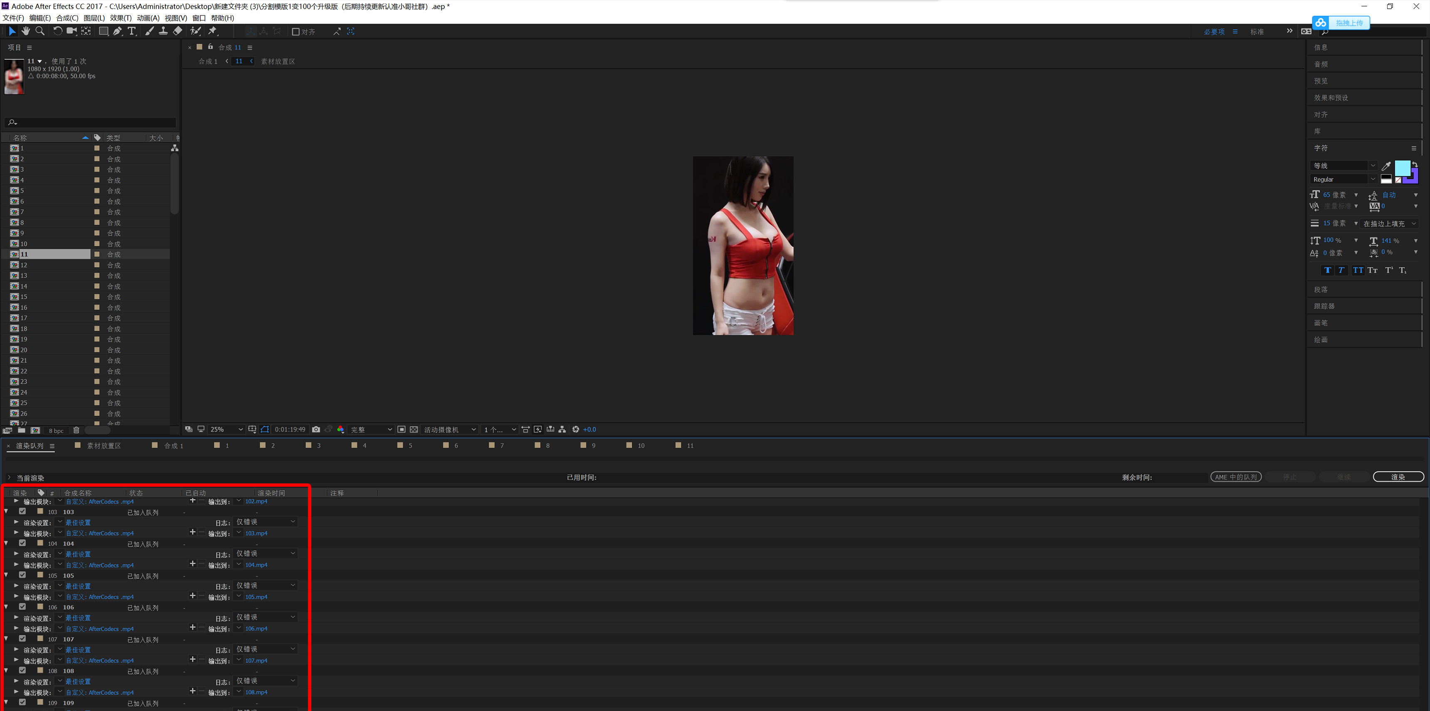Enable the 对齐 snapping checkbox
Screen dimensions: 1430x711
tap(296, 32)
